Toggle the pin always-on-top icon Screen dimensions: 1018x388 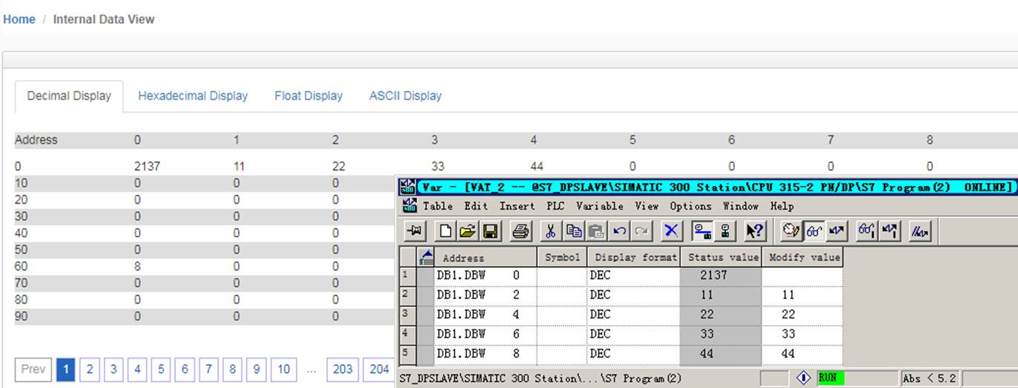pos(414,232)
